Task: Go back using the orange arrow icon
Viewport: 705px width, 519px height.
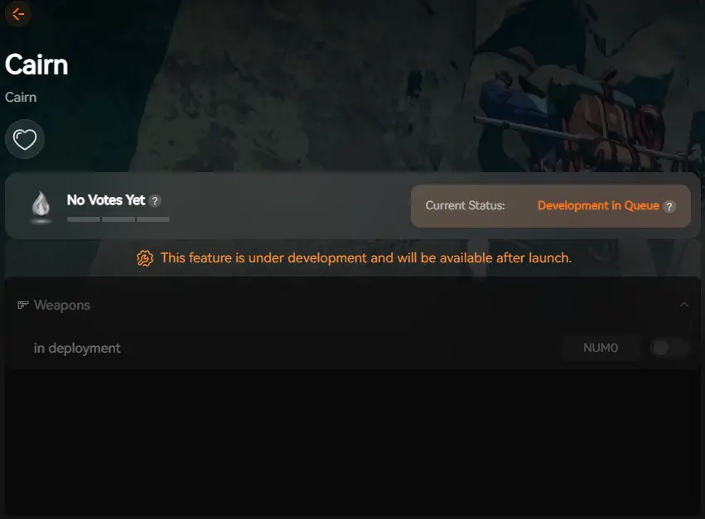Action: pyautogui.click(x=18, y=14)
